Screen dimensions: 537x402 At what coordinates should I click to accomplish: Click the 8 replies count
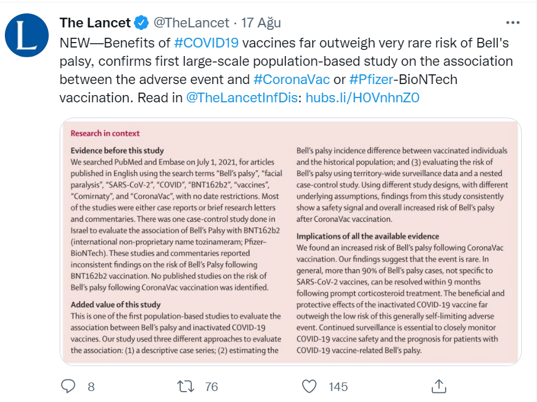[x=91, y=387]
